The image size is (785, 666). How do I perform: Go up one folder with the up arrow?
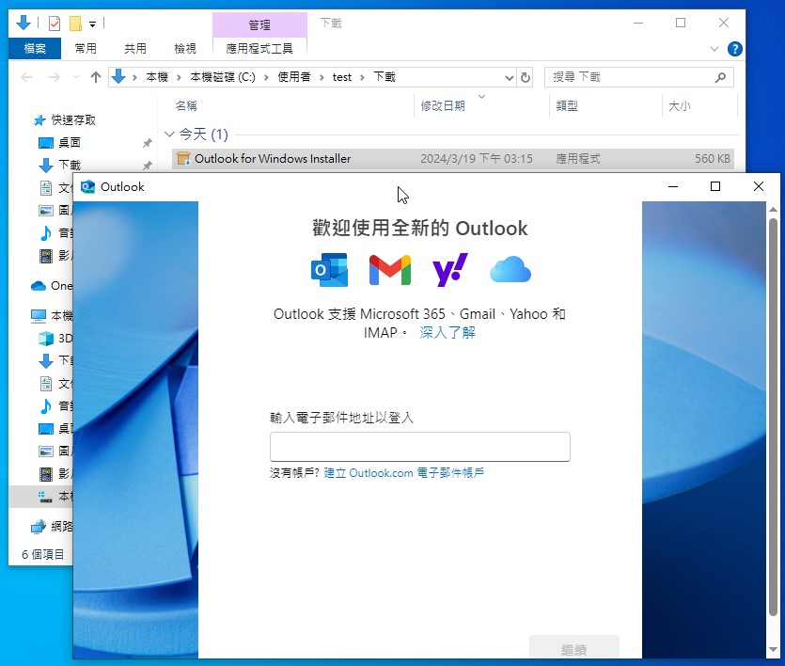[95, 77]
